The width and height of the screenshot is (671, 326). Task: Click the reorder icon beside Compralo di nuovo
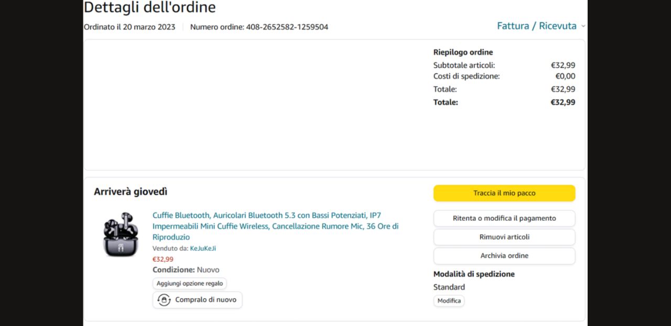pyautogui.click(x=164, y=300)
